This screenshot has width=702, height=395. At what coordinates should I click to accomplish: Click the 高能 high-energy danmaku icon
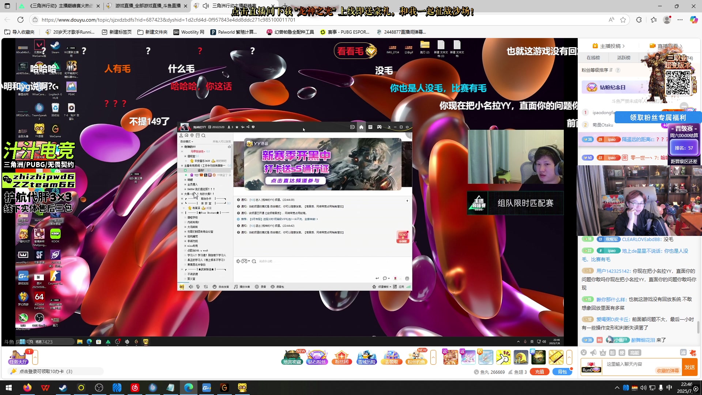click(x=634, y=353)
